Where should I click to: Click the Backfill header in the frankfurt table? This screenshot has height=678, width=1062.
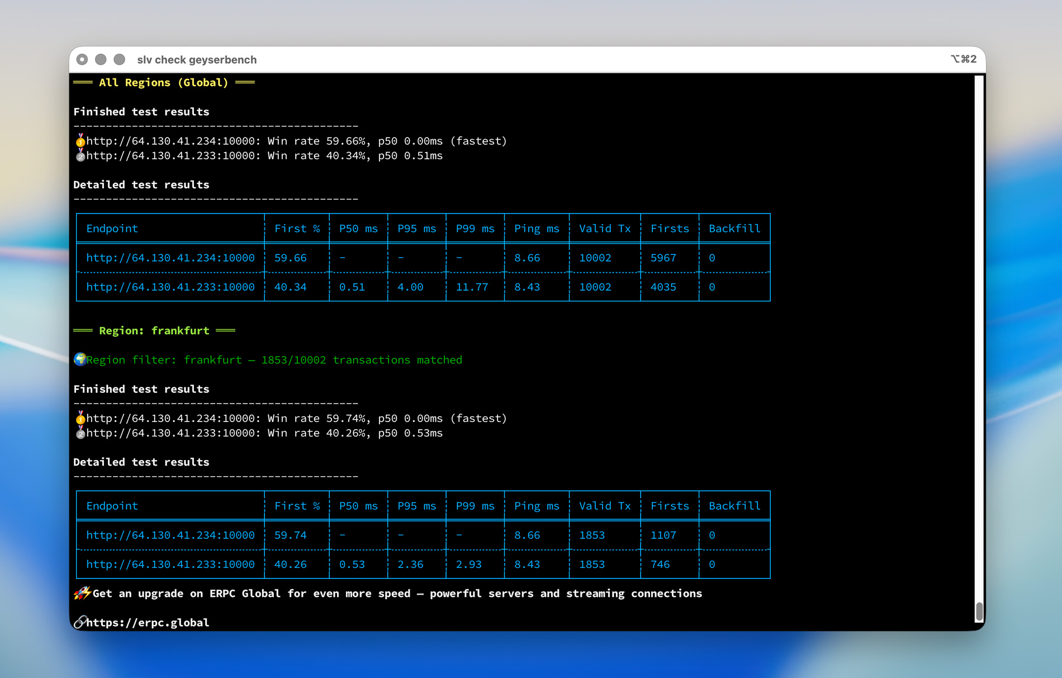tap(734, 506)
